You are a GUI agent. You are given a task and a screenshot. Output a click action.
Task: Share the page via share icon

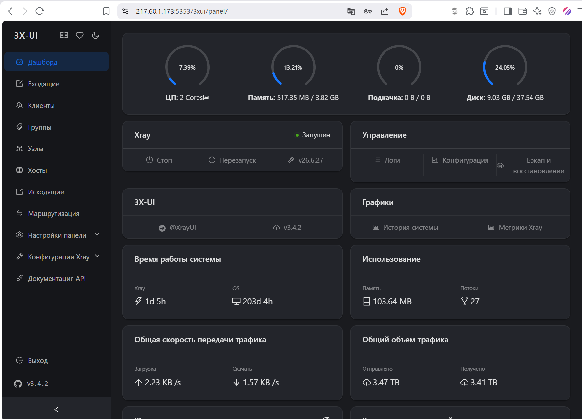(385, 11)
